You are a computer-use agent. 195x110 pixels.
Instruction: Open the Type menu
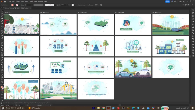(22, 1)
